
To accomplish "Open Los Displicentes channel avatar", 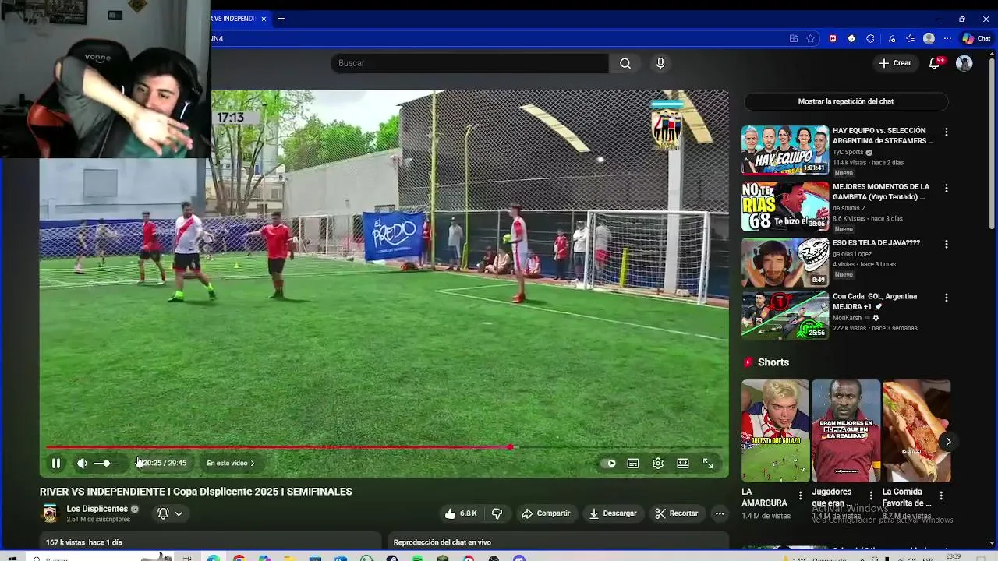I will point(50,513).
